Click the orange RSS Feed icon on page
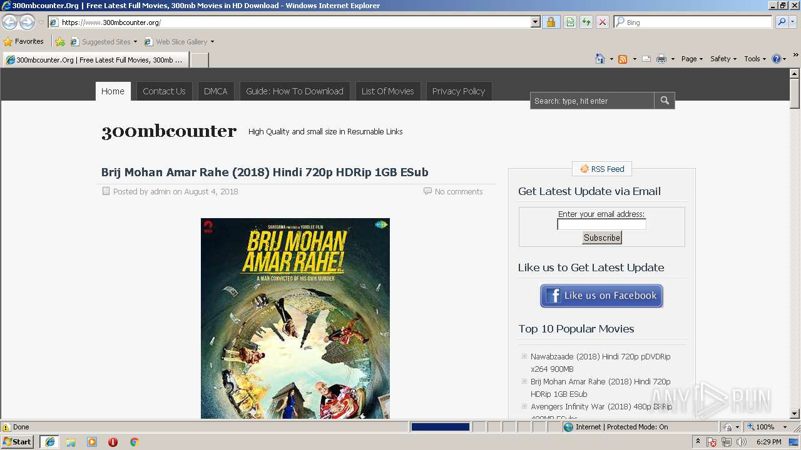This screenshot has width=801, height=450. coord(584,169)
